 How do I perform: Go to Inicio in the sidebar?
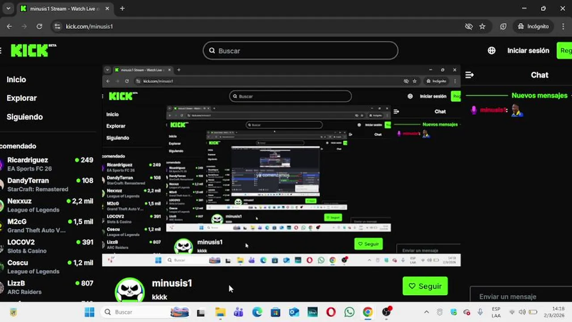[17, 80]
